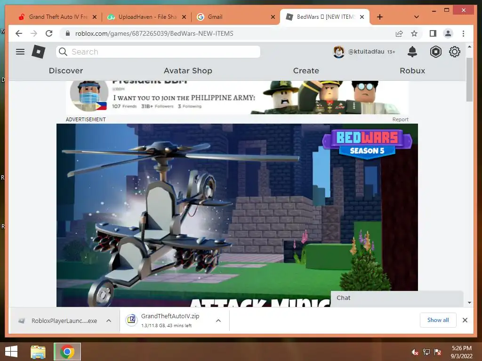Click the scrollbar down arrow
The height and width of the screenshot is (361, 482).
coord(469,303)
